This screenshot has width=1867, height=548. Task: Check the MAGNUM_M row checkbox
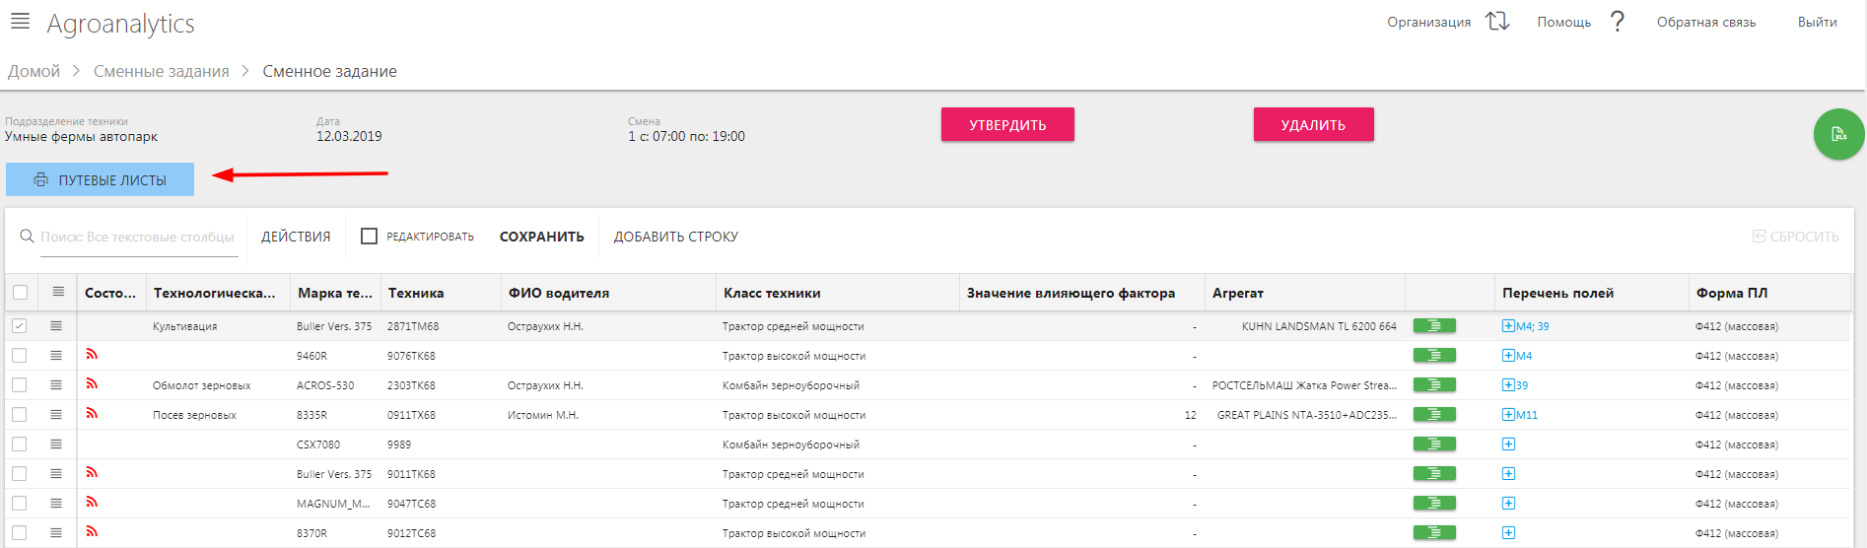tap(20, 504)
